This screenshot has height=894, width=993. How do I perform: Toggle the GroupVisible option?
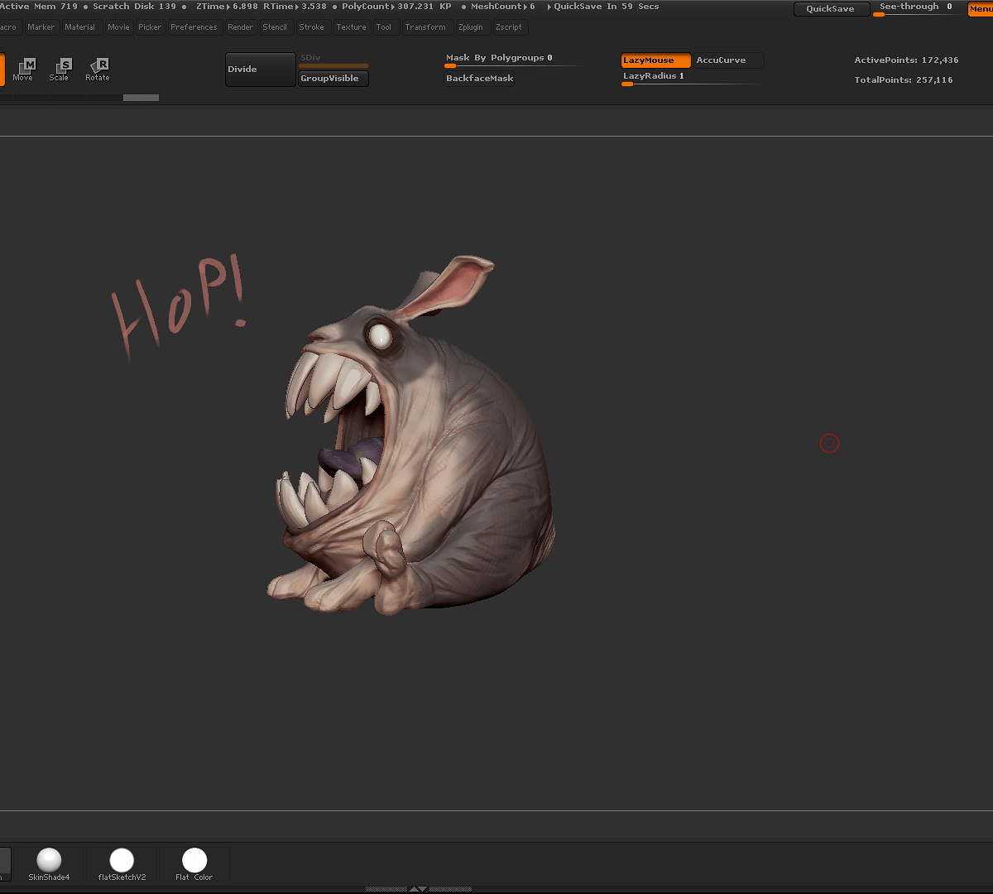[333, 79]
